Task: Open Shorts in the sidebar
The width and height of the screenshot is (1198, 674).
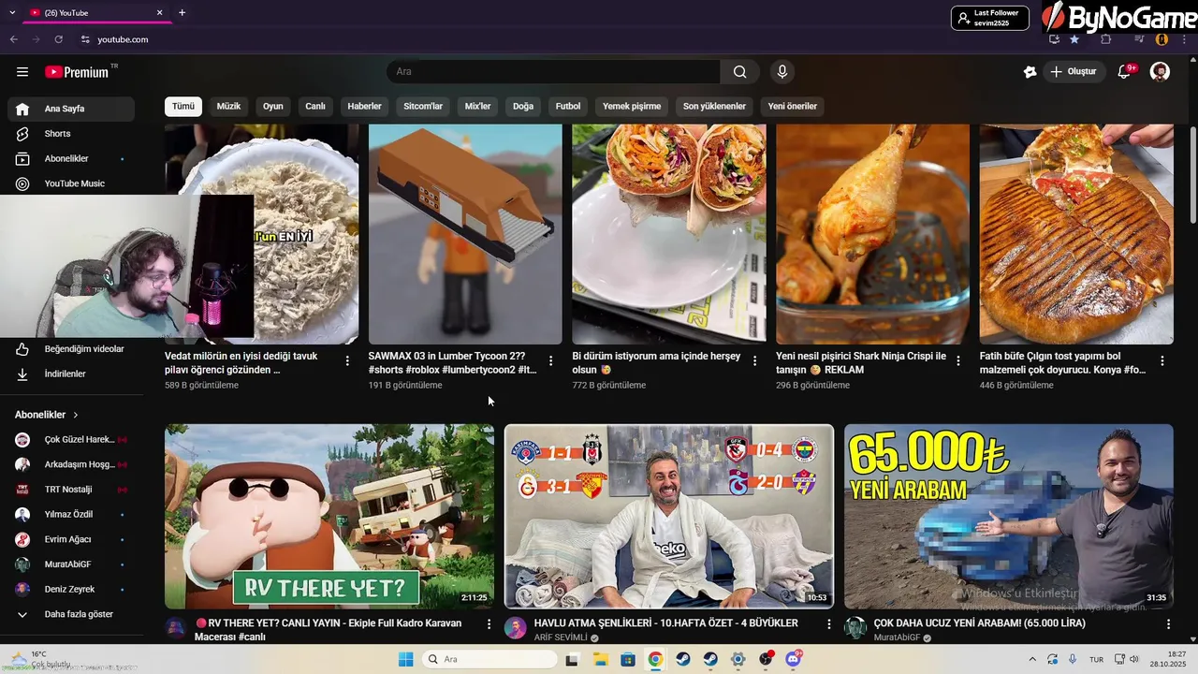Action: [71, 134]
